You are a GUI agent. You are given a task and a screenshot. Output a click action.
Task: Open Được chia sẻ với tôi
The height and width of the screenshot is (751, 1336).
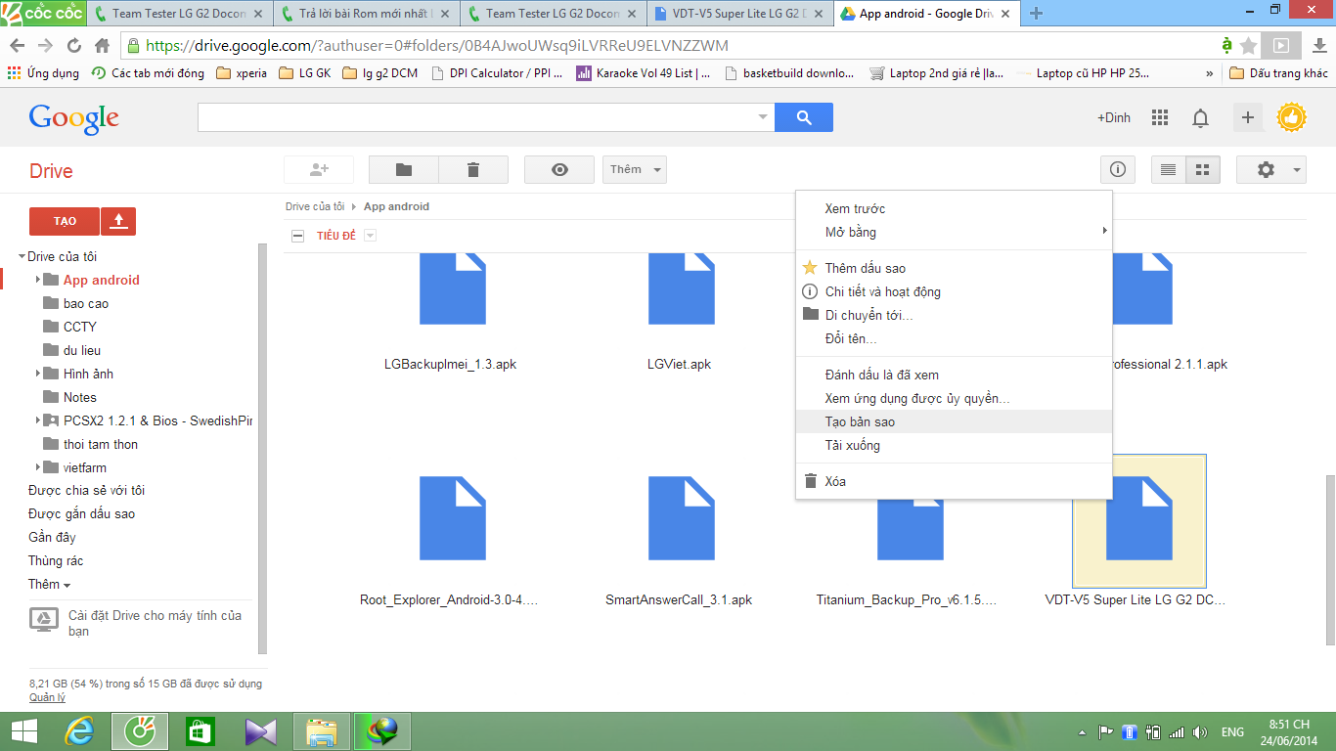click(86, 490)
